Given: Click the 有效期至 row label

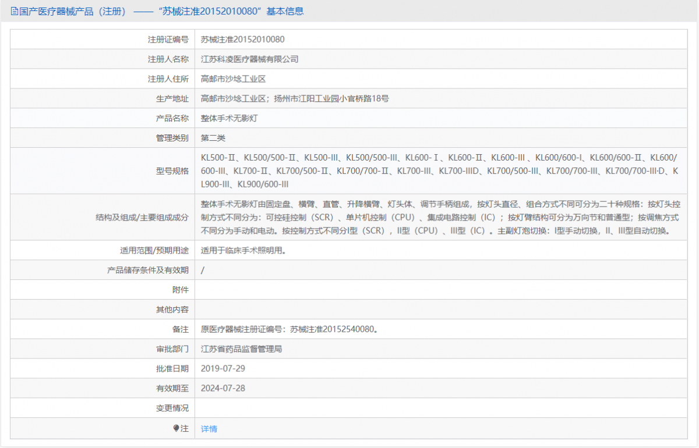Looking at the screenshot, I should coord(172,389).
